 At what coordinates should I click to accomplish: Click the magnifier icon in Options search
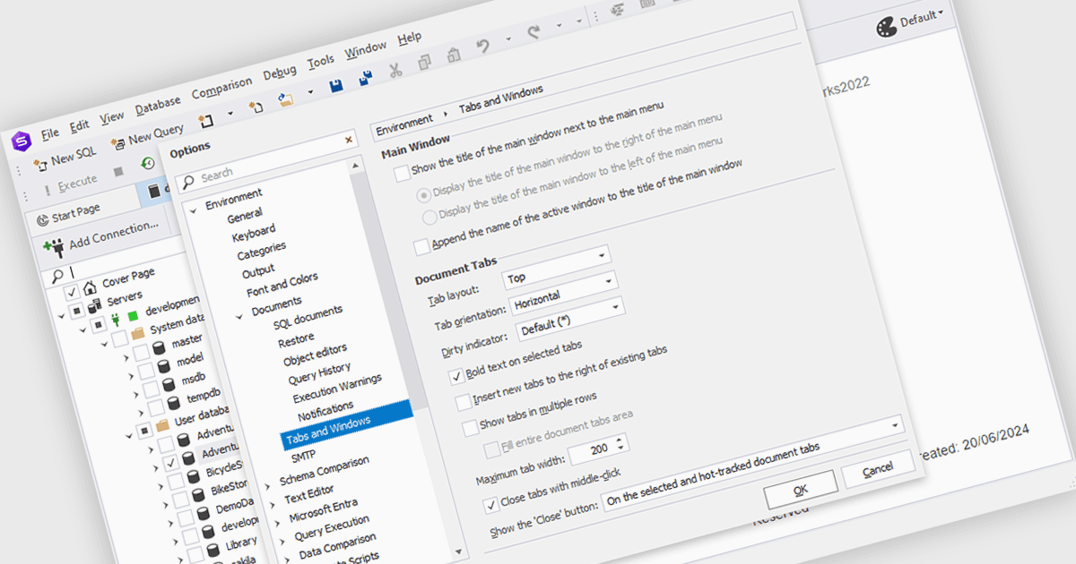pyautogui.click(x=188, y=184)
